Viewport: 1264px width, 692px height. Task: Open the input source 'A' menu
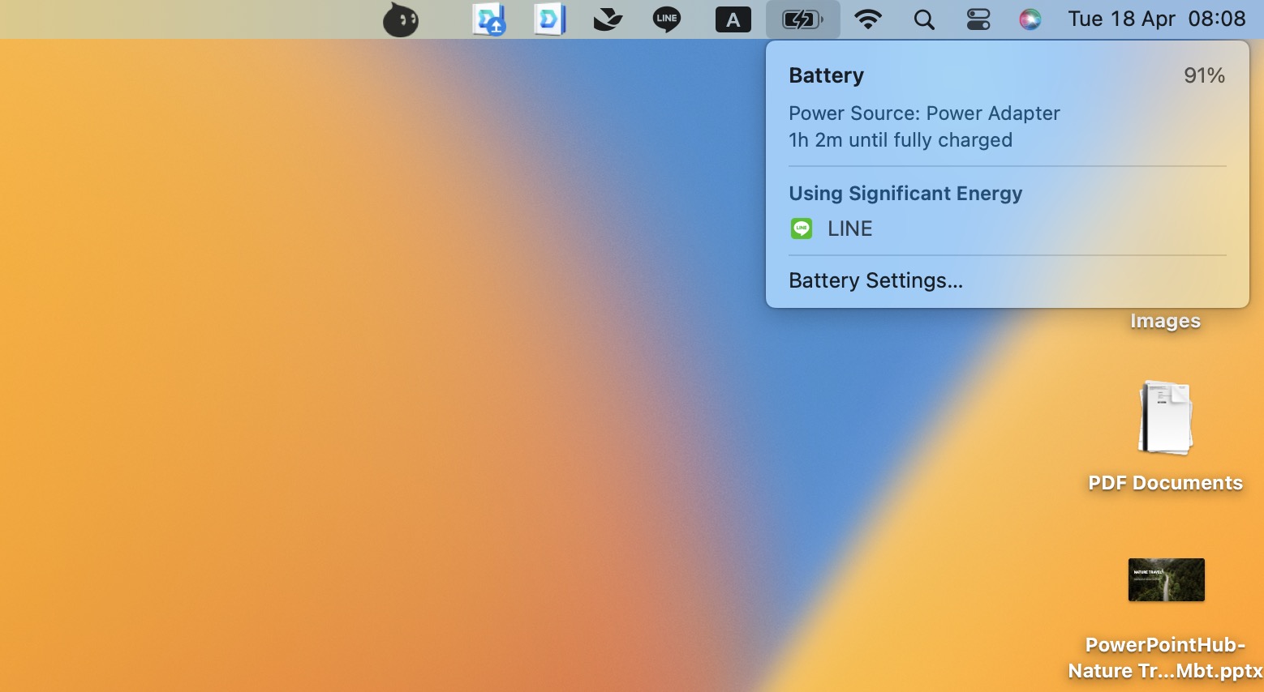click(x=733, y=19)
